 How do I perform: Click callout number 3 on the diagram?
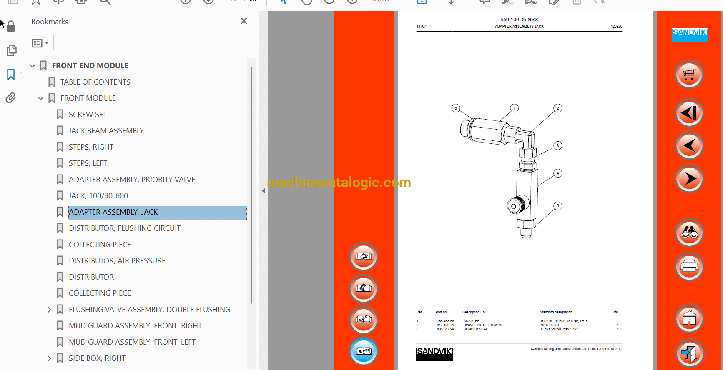pos(558,146)
